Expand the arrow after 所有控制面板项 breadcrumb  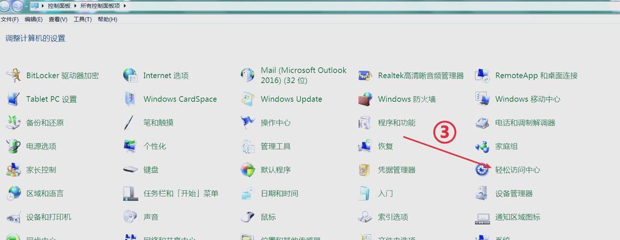125,6
